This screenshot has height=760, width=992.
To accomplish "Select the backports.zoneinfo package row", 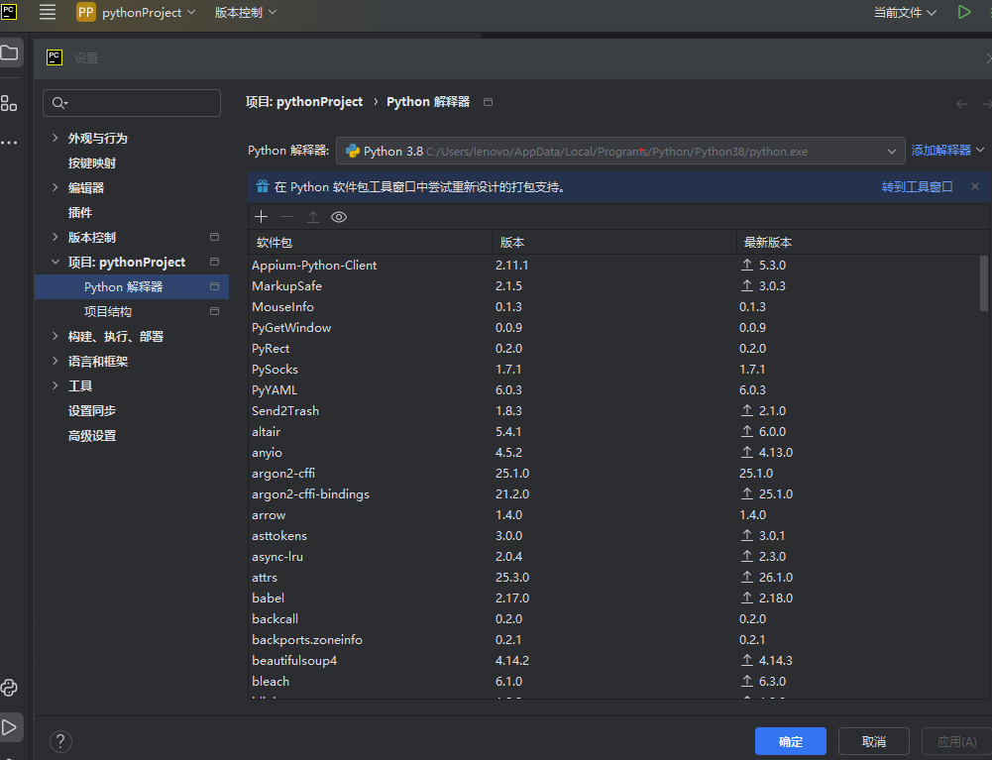I will (x=613, y=640).
